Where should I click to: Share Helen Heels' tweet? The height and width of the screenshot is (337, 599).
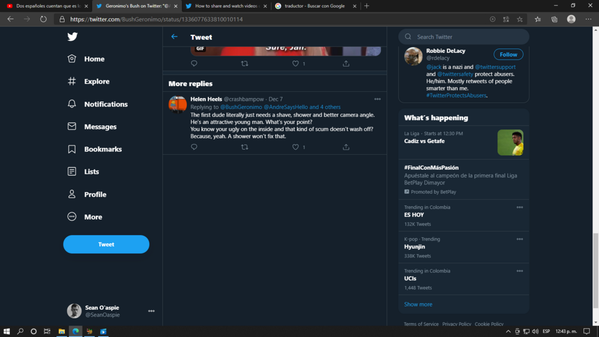pyautogui.click(x=346, y=147)
